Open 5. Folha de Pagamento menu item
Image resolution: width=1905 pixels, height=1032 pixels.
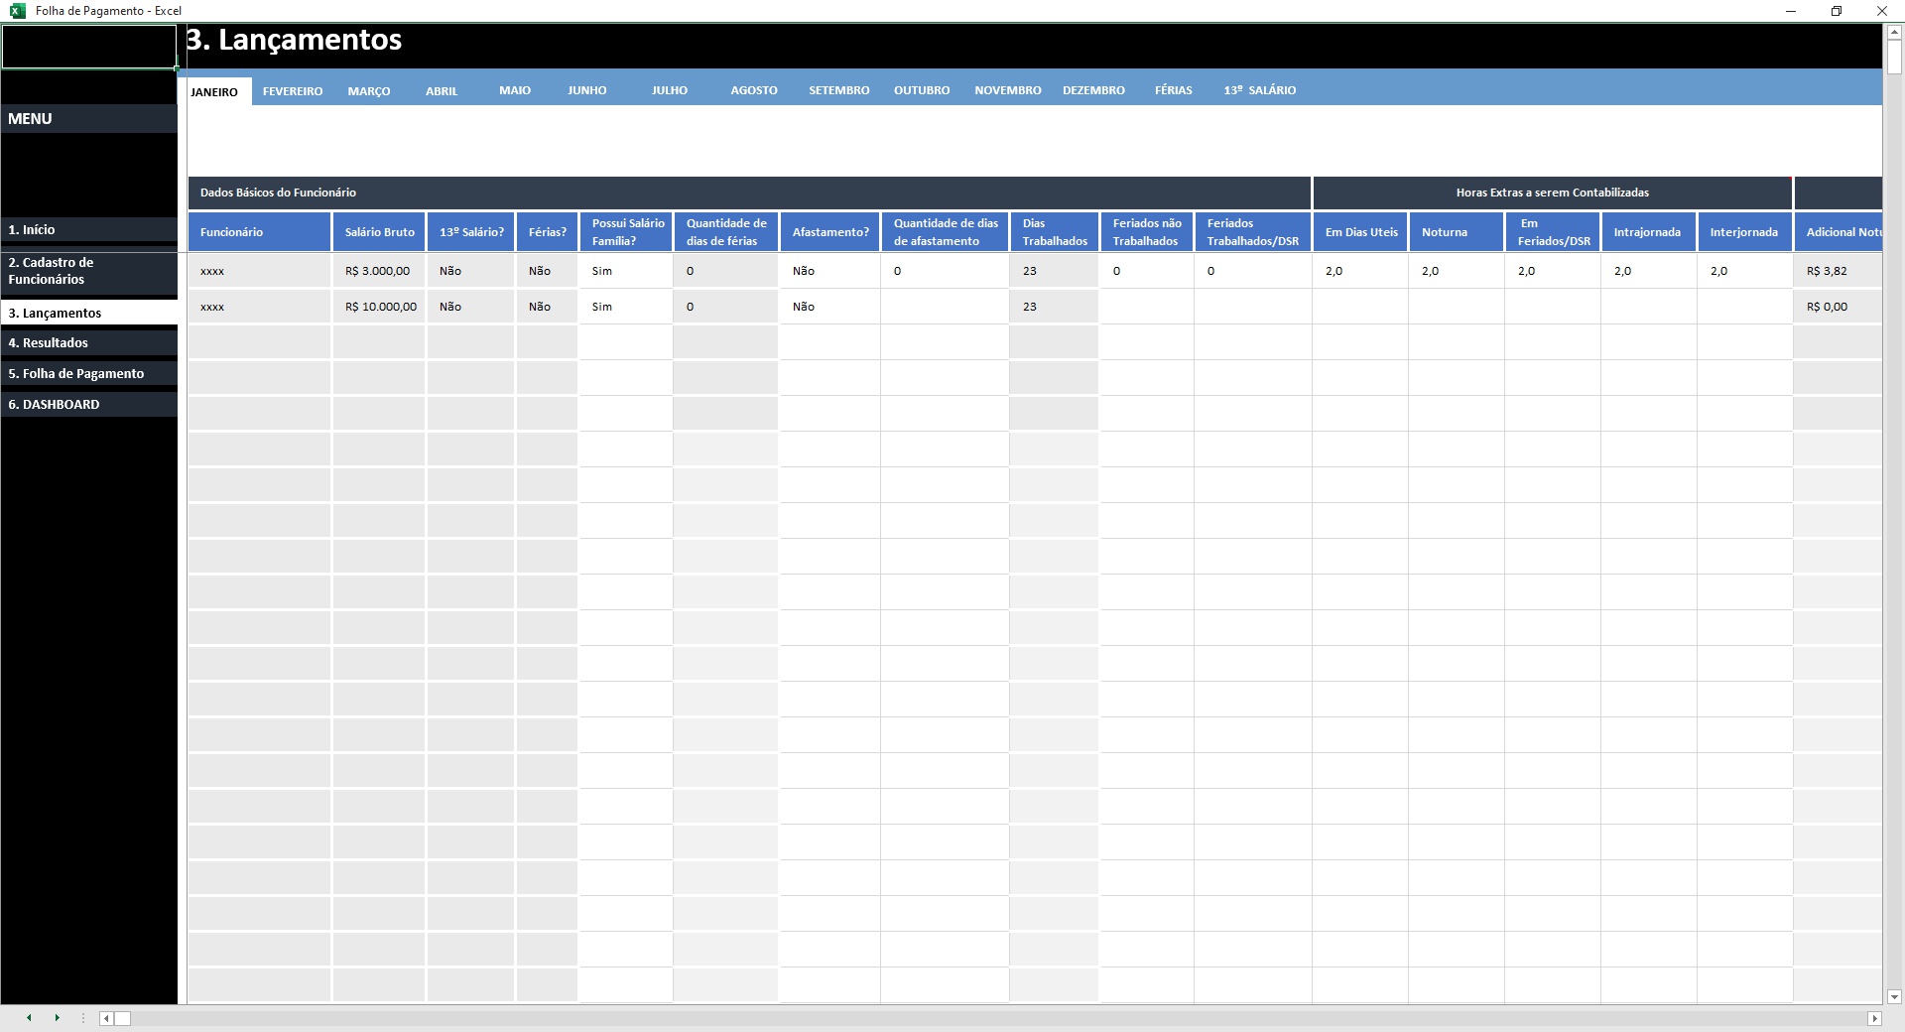[89, 373]
